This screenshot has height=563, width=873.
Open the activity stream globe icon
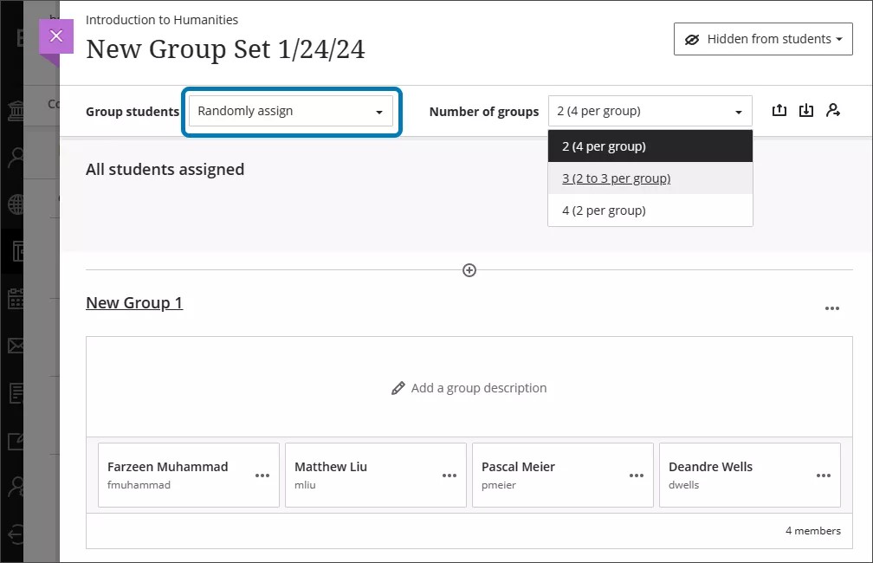tap(16, 204)
